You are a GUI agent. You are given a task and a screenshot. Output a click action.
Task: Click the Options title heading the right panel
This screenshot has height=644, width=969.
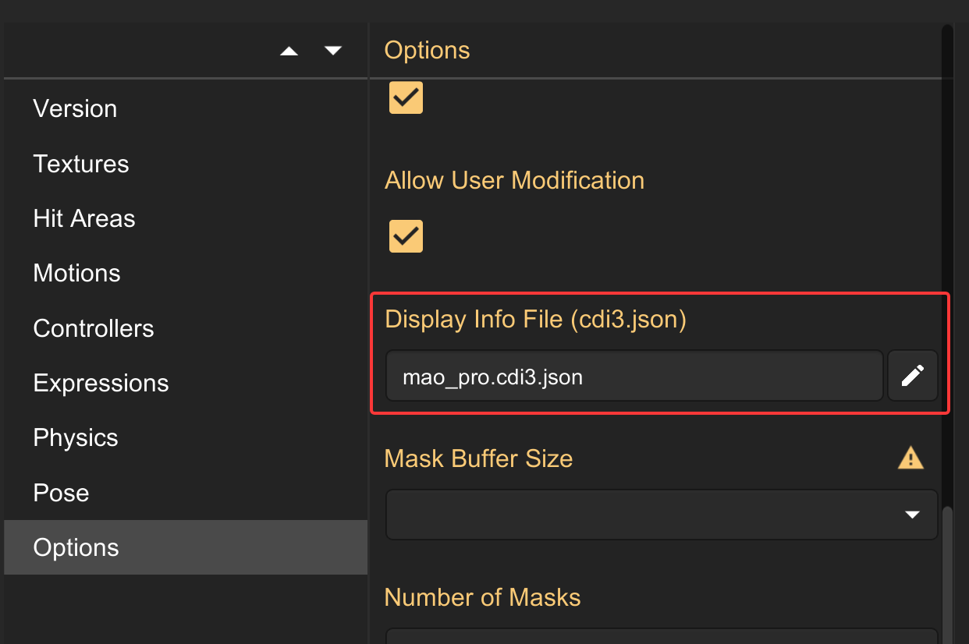(x=427, y=50)
